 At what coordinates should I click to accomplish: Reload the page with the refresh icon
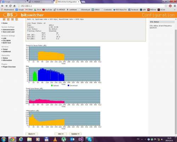(x=10, y=6)
